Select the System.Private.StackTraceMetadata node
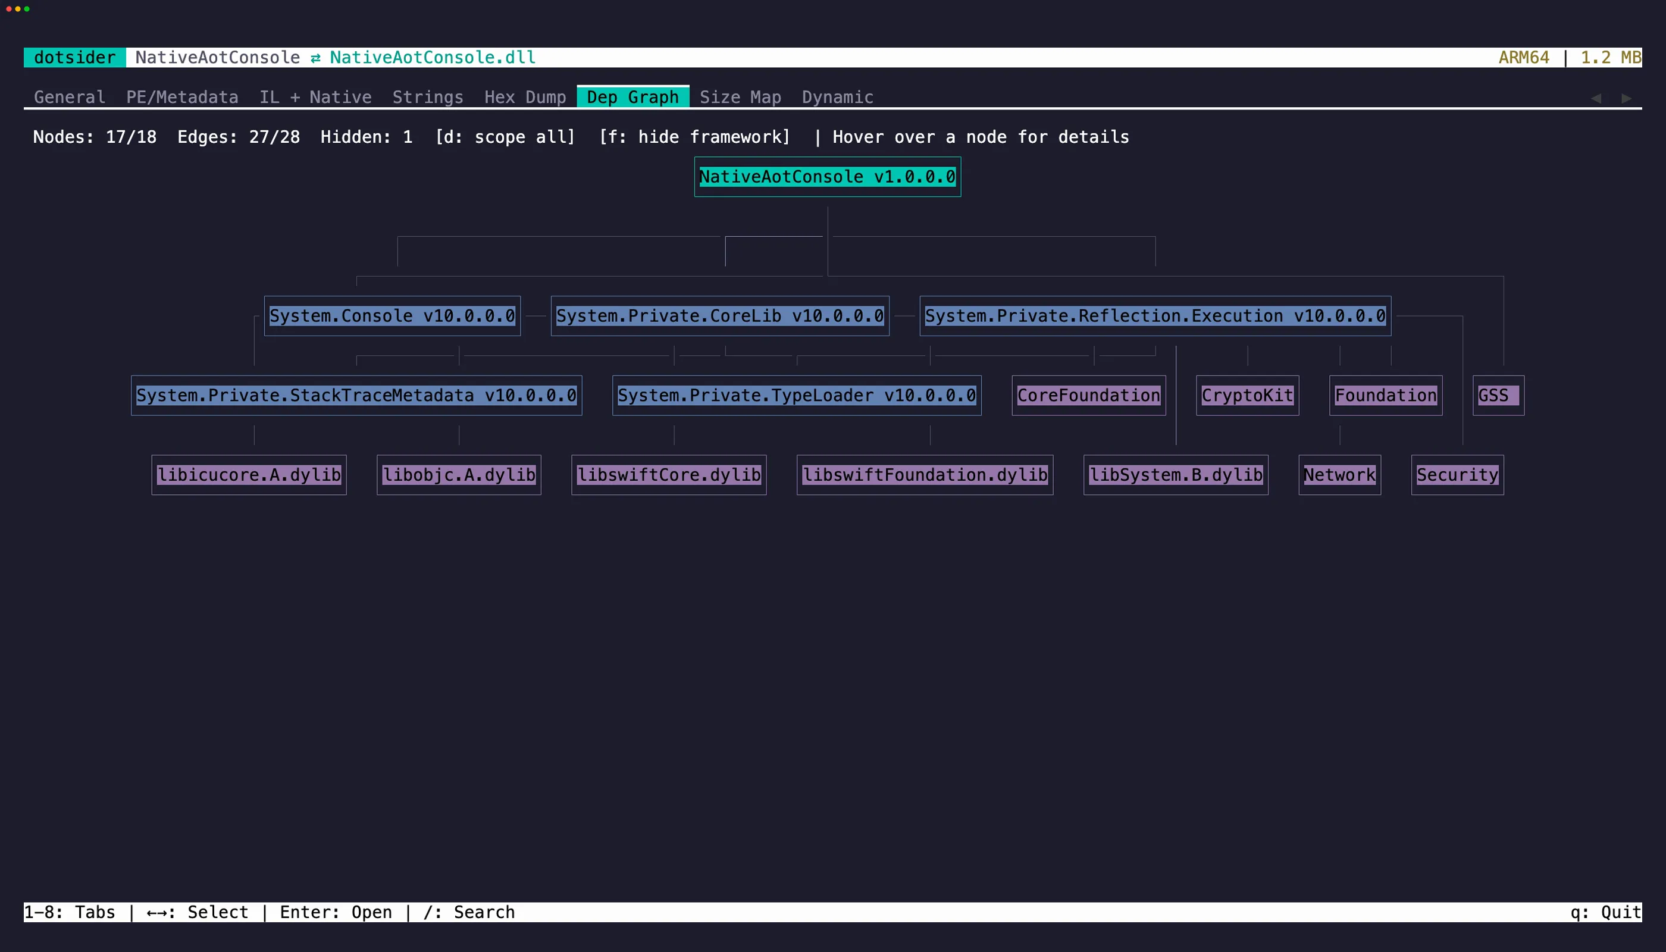Image resolution: width=1666 pixels, height=952 pixels. pos(356,396)
